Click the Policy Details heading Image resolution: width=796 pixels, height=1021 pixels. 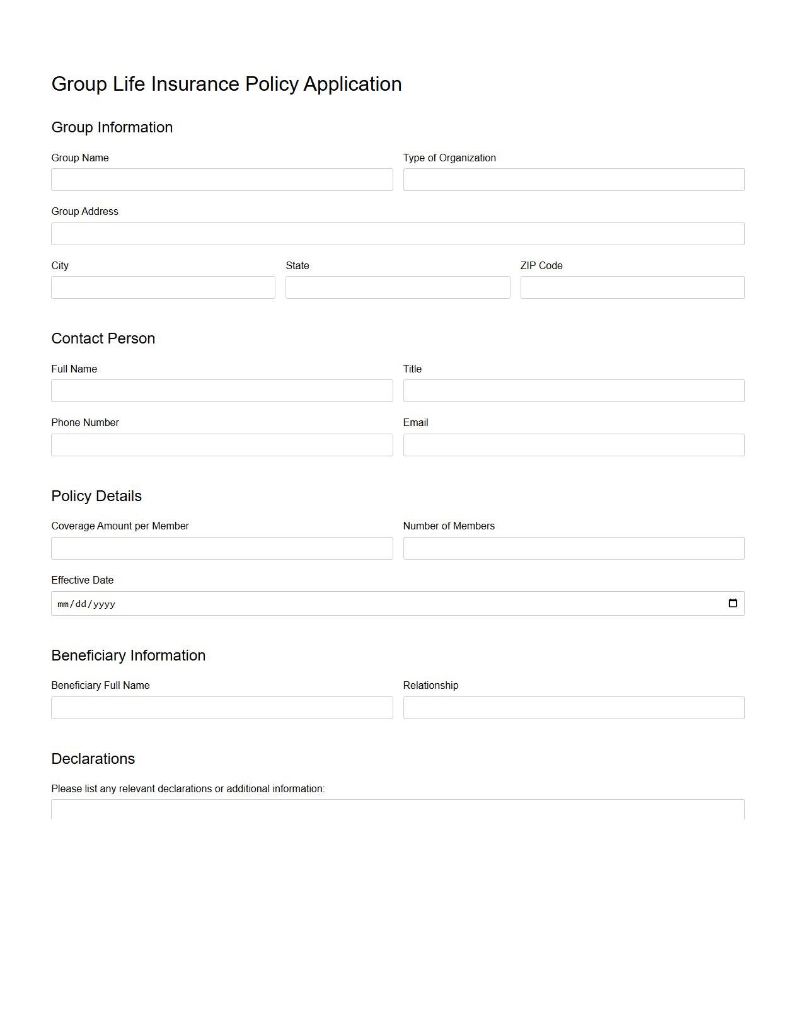click(x=96, y=496)
